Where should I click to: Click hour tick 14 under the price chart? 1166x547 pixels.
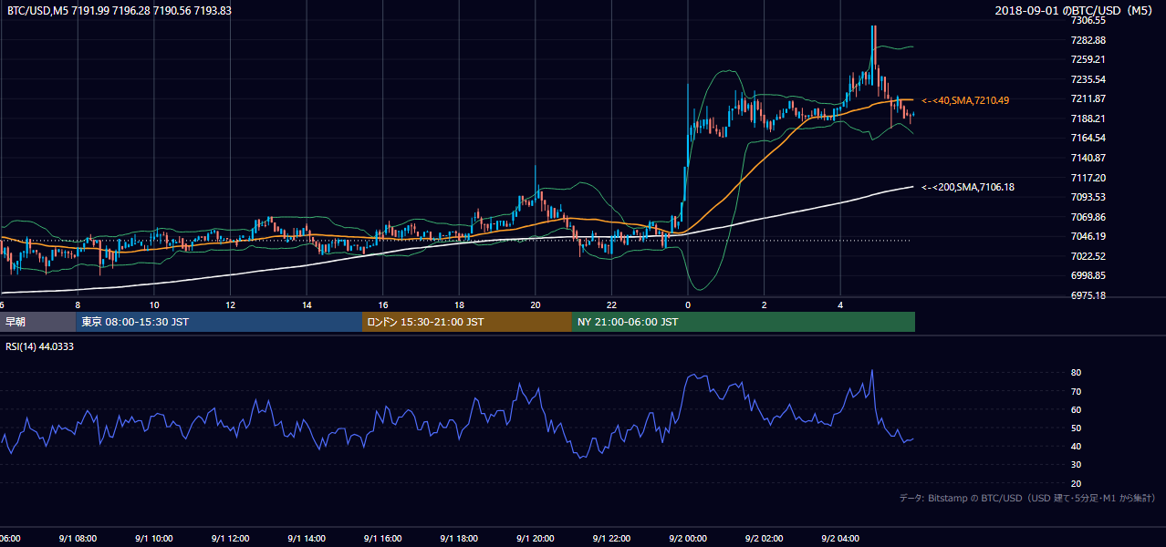[307, 305]
